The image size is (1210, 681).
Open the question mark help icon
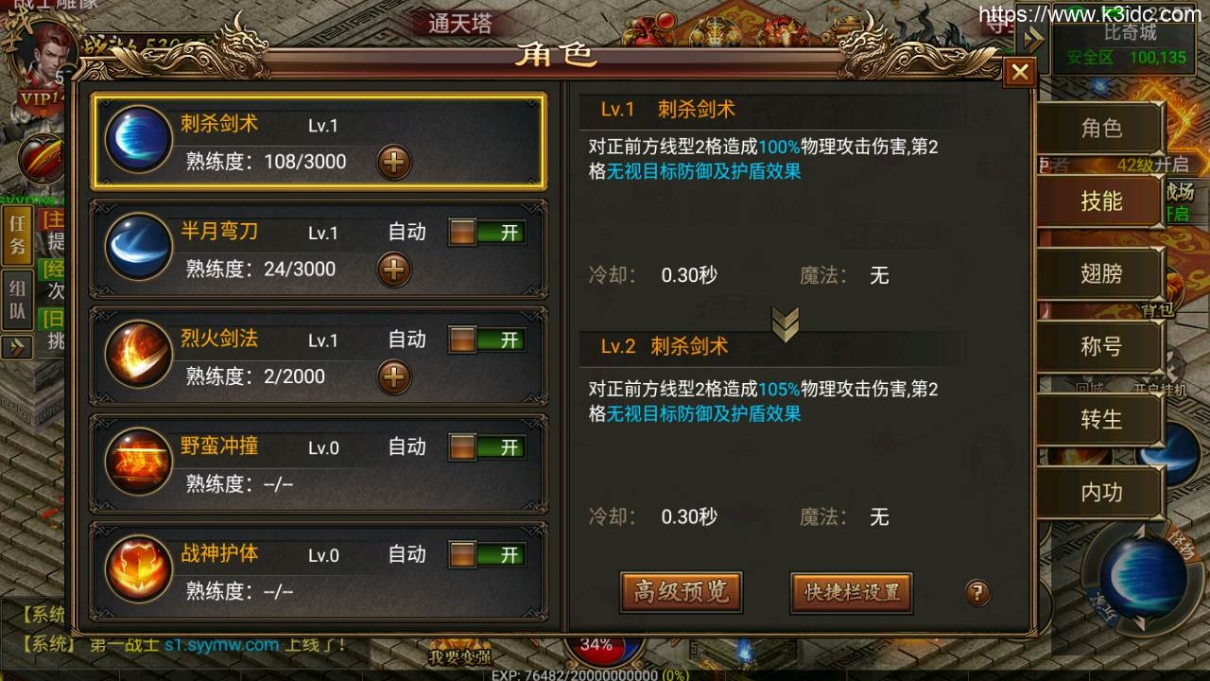coord(977,593)
